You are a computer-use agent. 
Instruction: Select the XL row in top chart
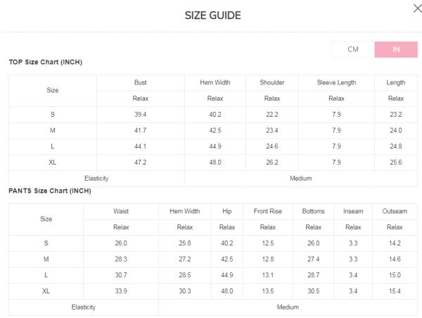point(53,163)
